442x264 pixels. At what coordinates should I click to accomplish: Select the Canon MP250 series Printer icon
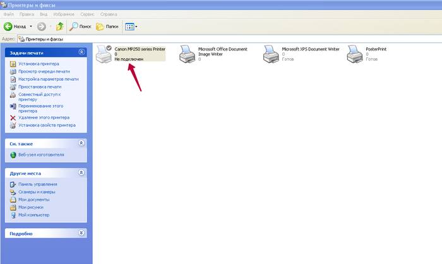pyautogui.click(x=104, y=54)
